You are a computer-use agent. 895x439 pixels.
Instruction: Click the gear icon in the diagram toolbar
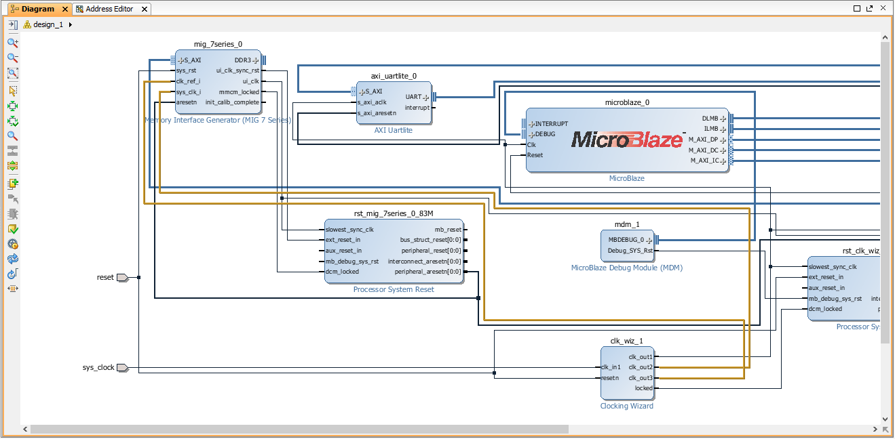tap(12, 244)
